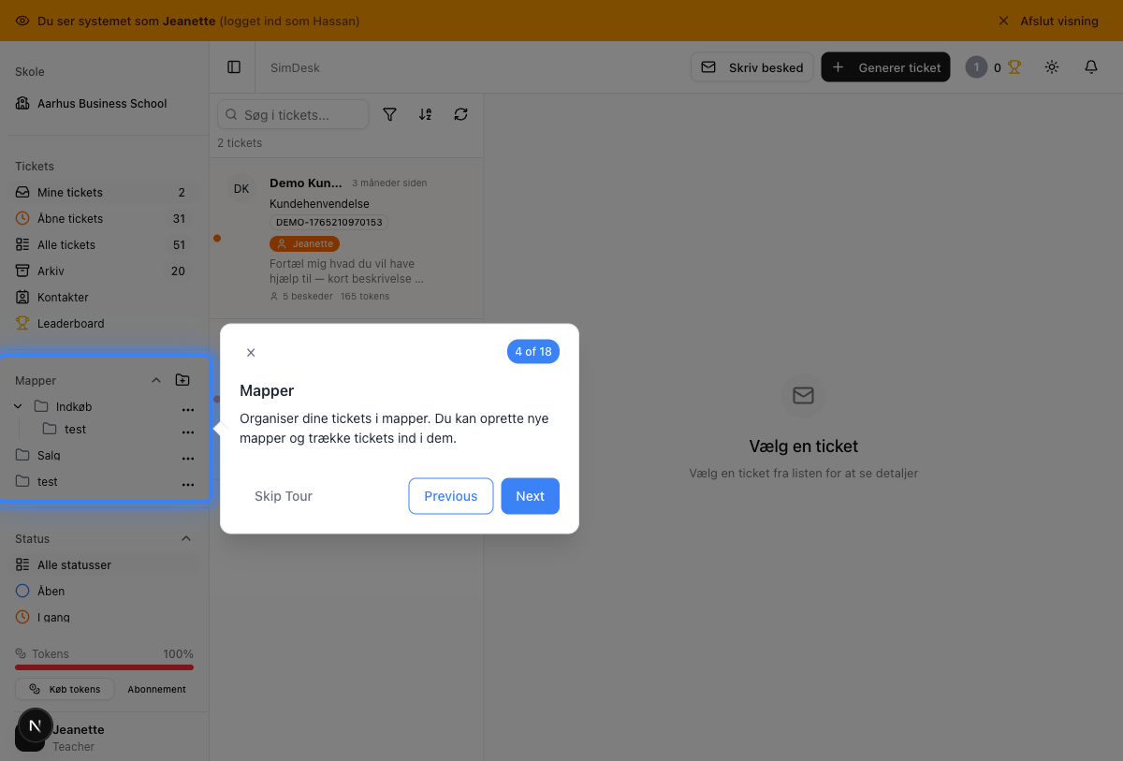Collapse the Indkøb folder arrow
The width and height of the screenshot is (1123, 761).
tap(18, 406)
